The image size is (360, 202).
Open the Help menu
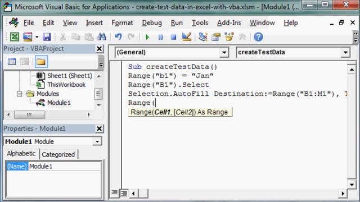[291, 22]
